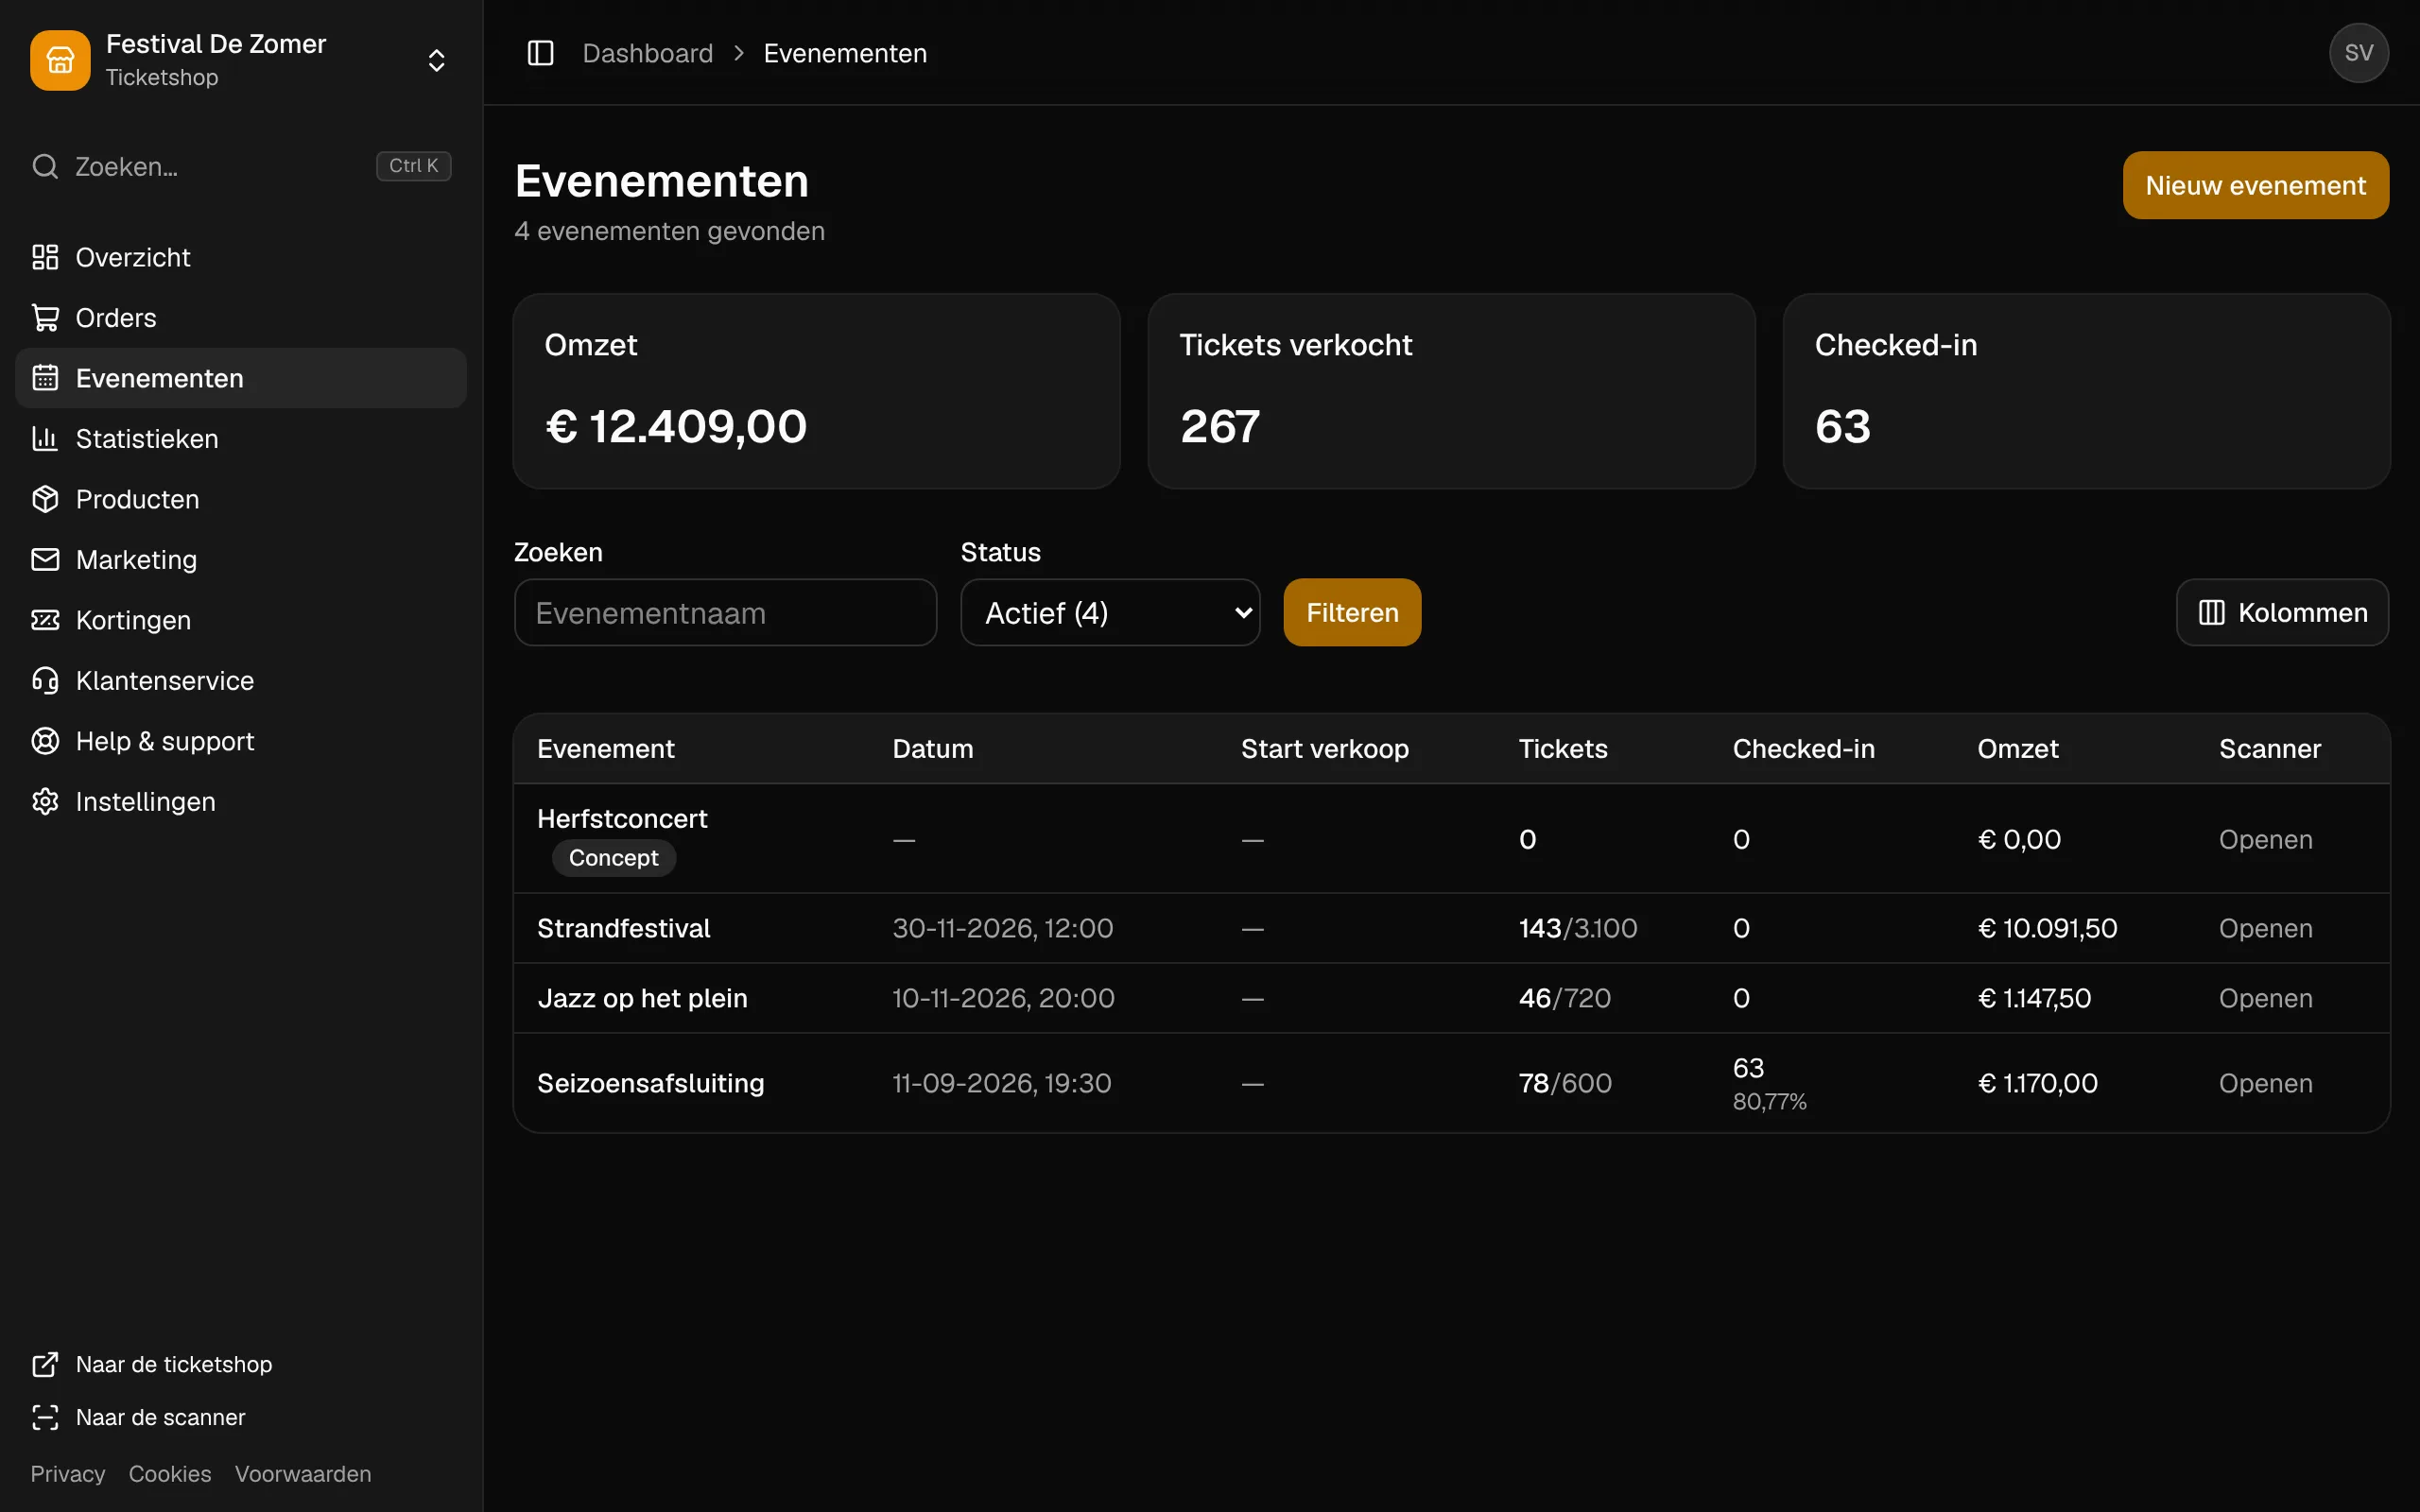Click the Omzet stat card
Viewport: 2420px width, 1512px height.
coord(816,391)
